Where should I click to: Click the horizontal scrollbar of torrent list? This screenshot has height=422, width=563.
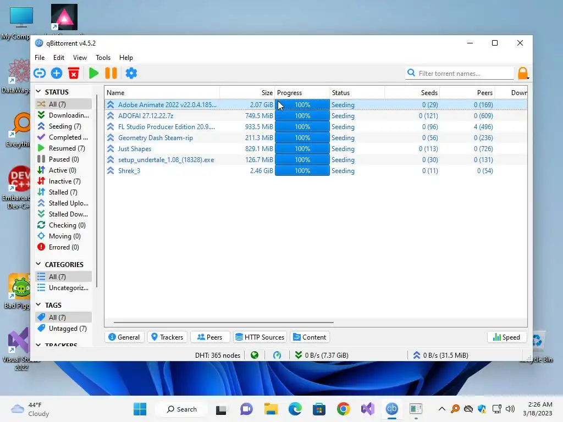pyautogui.click(x=223, y=322)
